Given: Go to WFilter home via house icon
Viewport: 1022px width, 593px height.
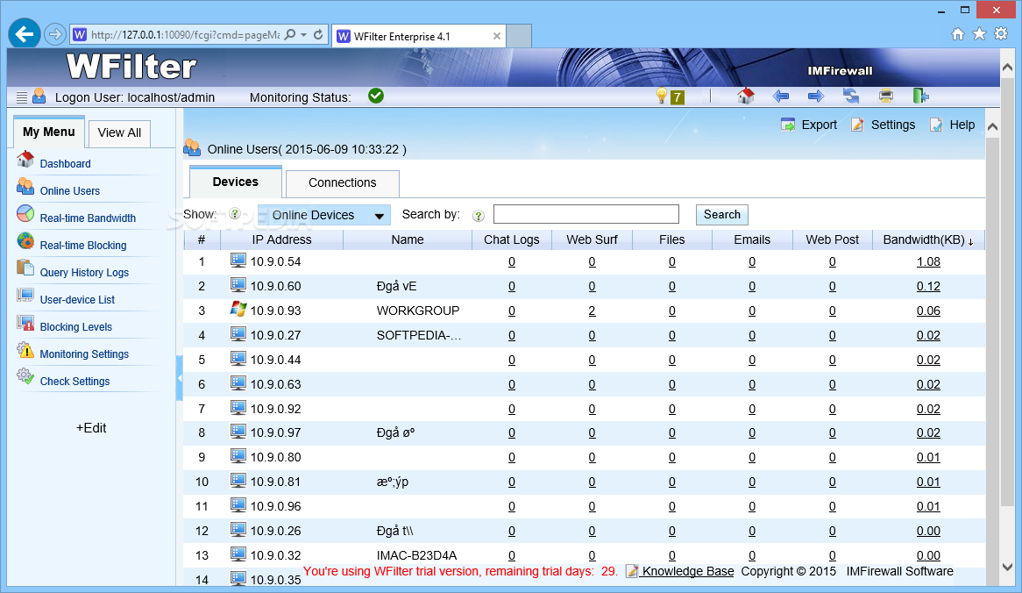Looking at the screenshot, I should (x=746, y=96).
